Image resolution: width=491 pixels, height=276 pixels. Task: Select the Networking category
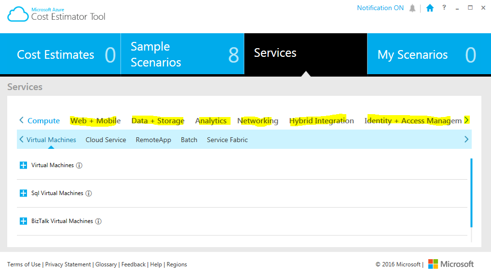click(258, 120)
